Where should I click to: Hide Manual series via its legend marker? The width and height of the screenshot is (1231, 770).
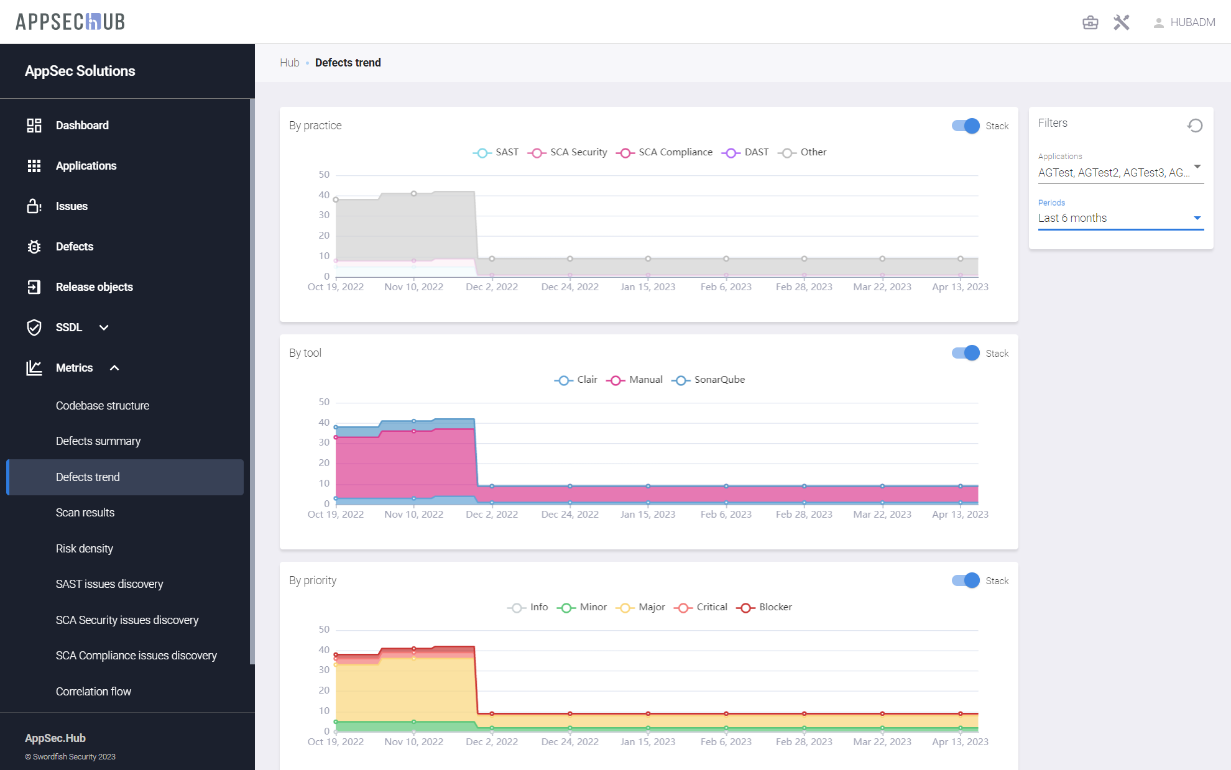pyautogui.click(x=615, y=380)
